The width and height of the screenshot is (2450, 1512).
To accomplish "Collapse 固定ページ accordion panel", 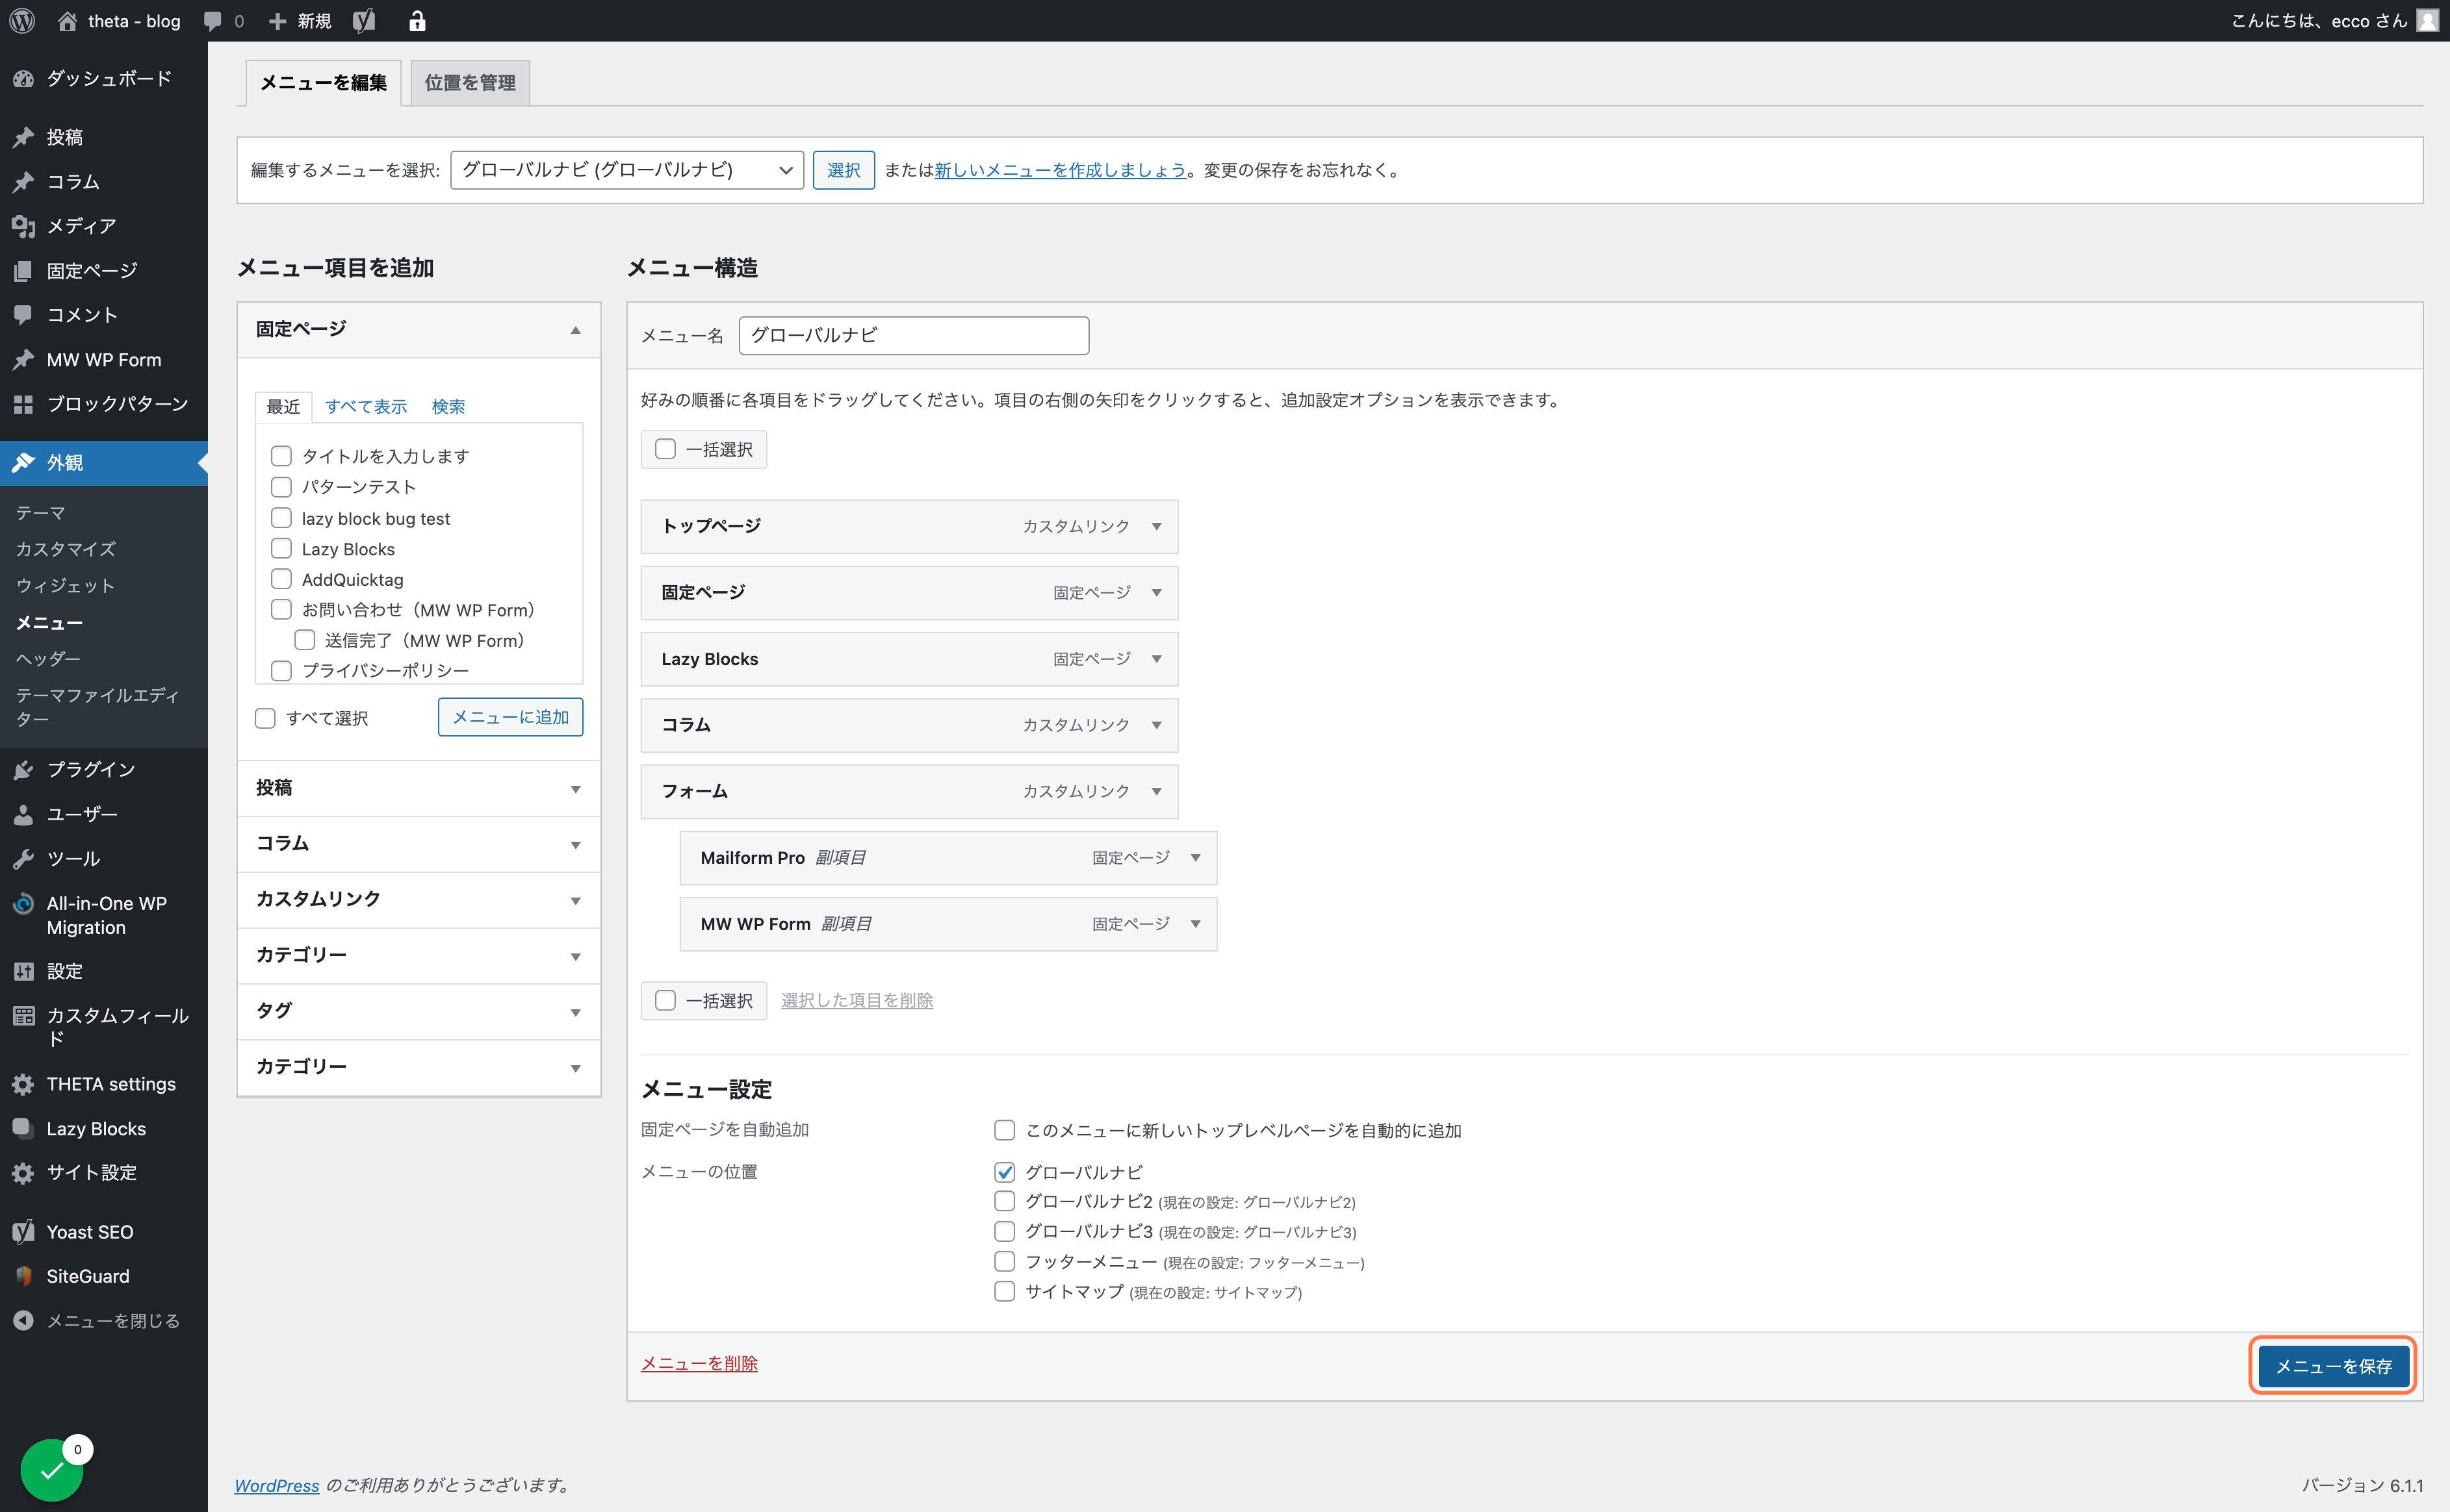I will tap(419, 329).
